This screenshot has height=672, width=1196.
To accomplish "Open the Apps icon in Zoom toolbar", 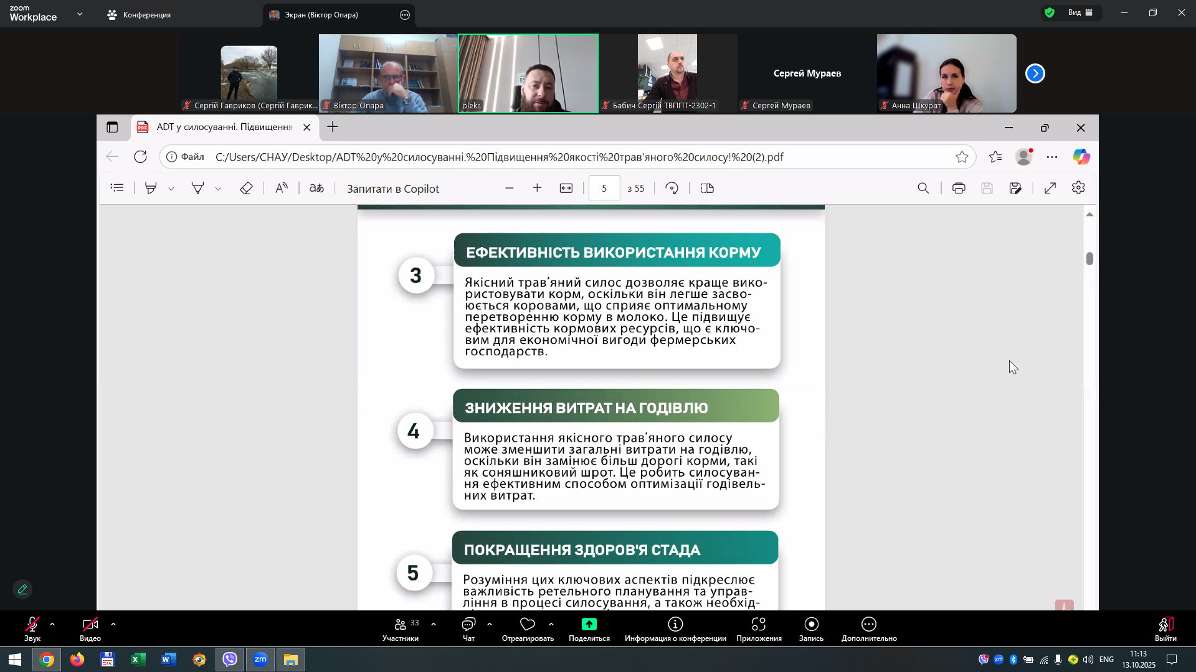I will [x=758, y=624].
